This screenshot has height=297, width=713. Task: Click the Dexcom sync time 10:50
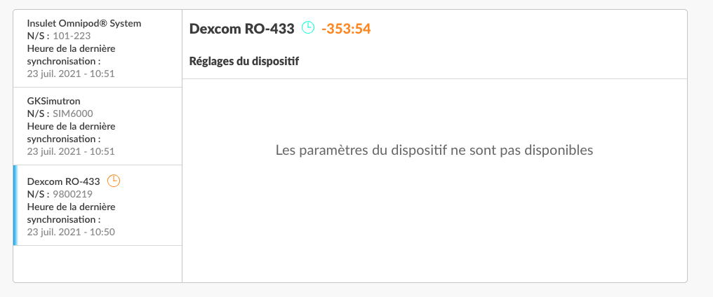coord(71,232)
